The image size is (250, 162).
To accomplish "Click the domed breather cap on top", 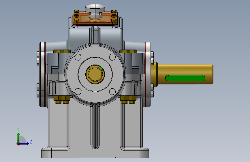I will point(95,8).
